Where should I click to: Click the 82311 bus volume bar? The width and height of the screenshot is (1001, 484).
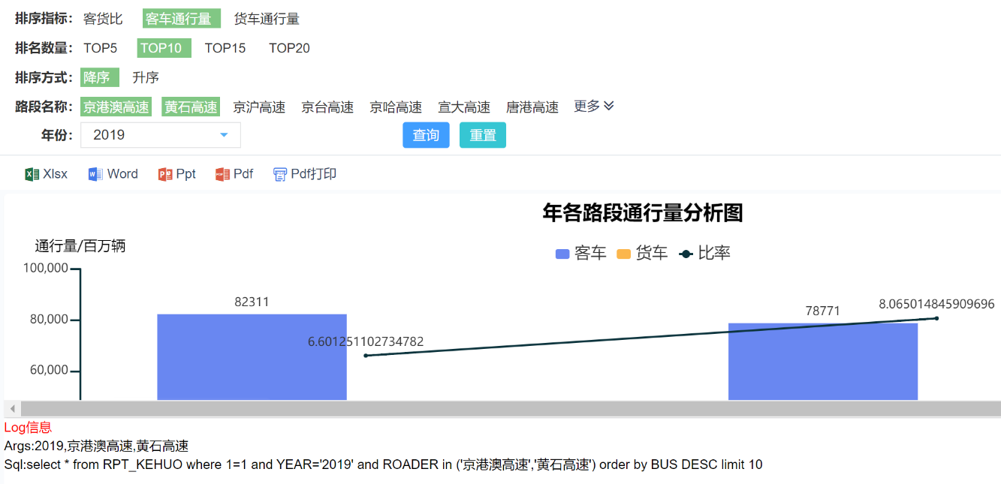pyautogui.click(x=252, y=357)
